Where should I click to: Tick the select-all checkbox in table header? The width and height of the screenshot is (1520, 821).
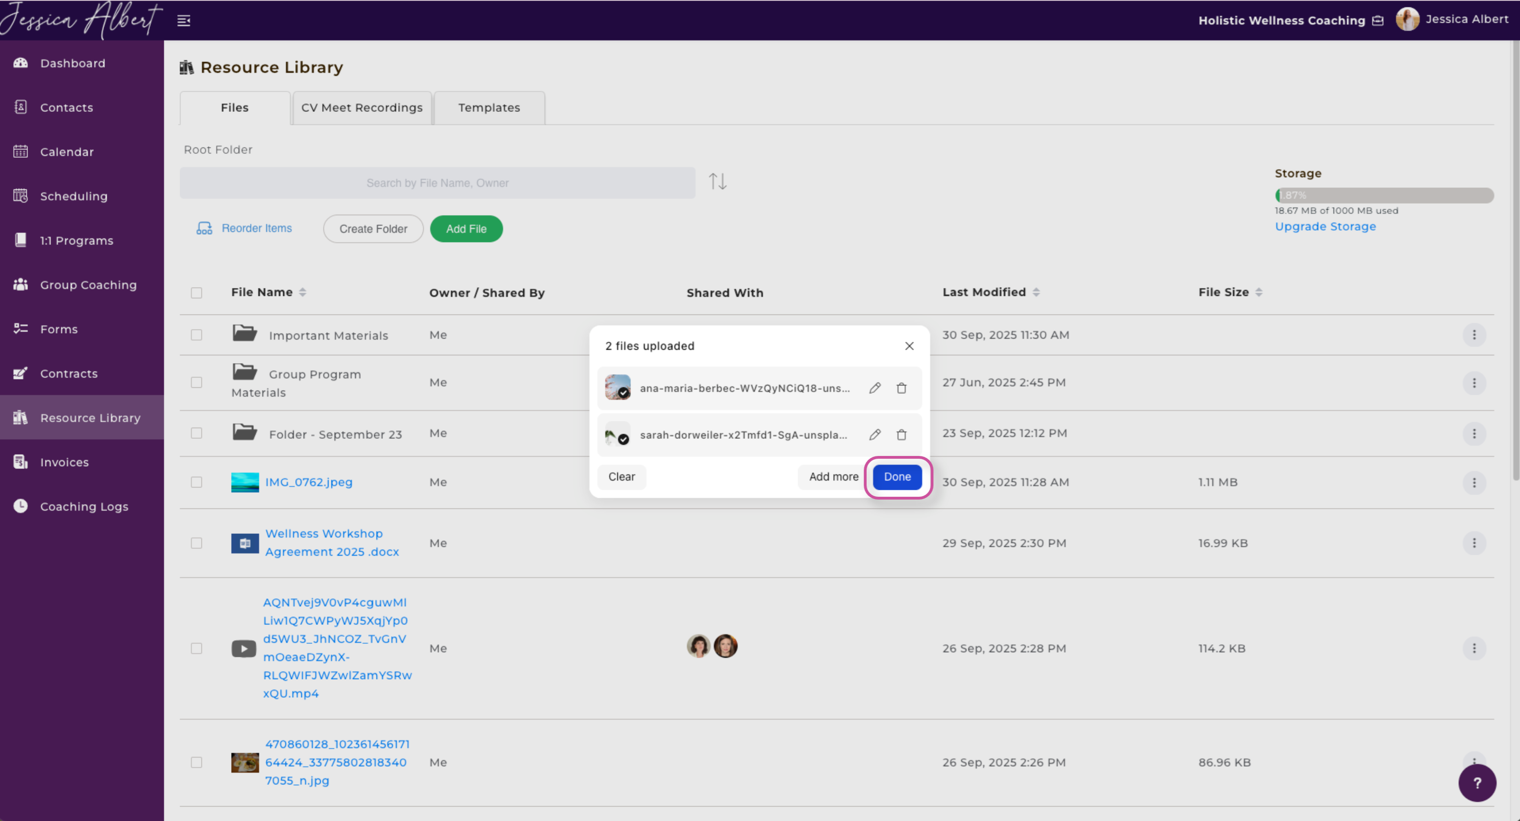tap(196, 293)
